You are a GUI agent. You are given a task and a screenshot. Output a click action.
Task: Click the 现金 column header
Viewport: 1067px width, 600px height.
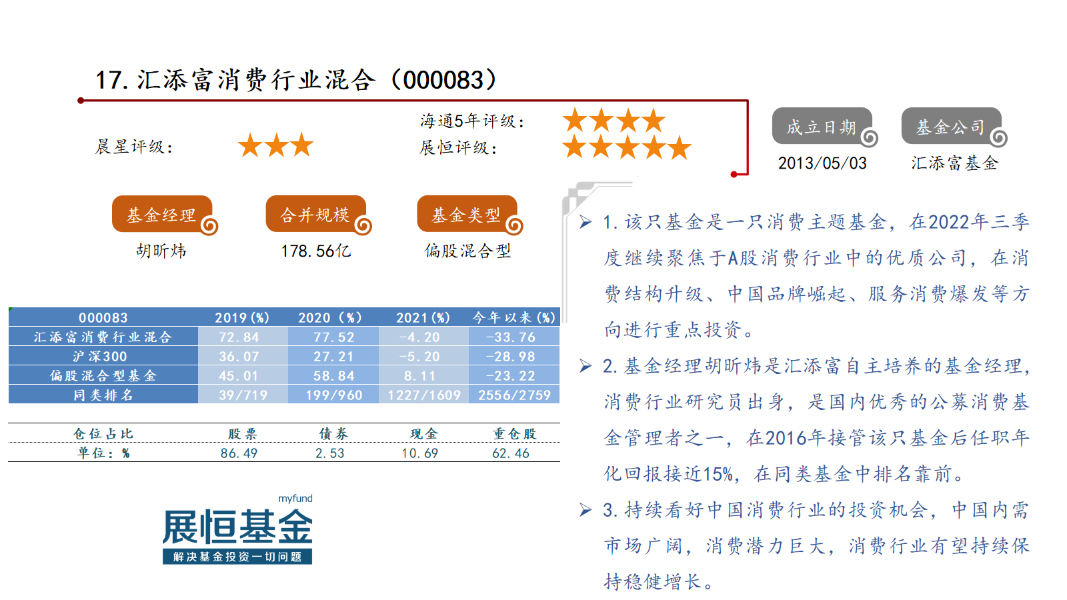click(x=423, y=433)
